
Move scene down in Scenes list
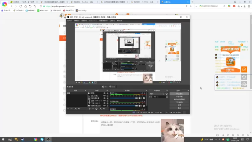coord(79,109)
